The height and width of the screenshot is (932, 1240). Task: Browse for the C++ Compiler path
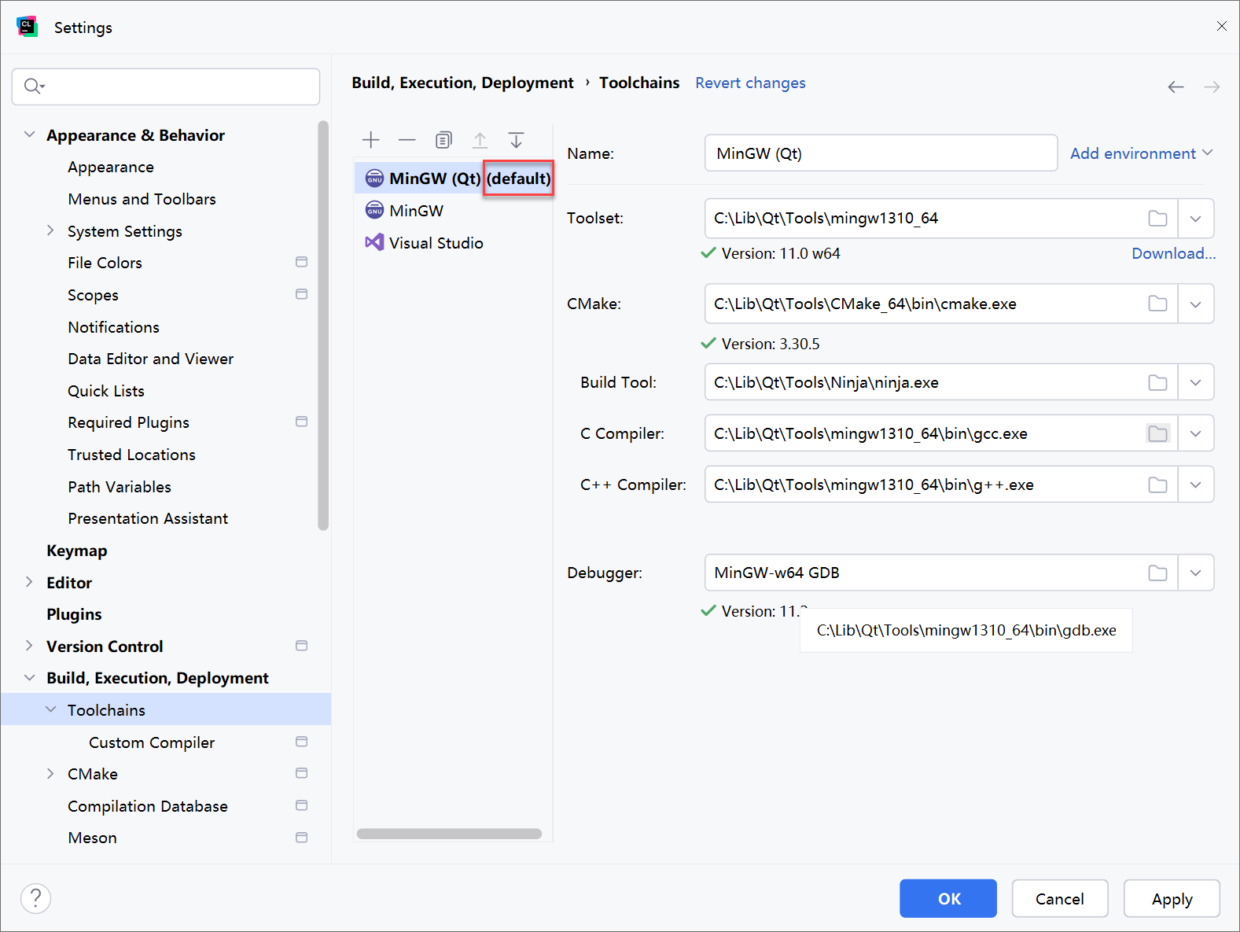(1157, 484)
